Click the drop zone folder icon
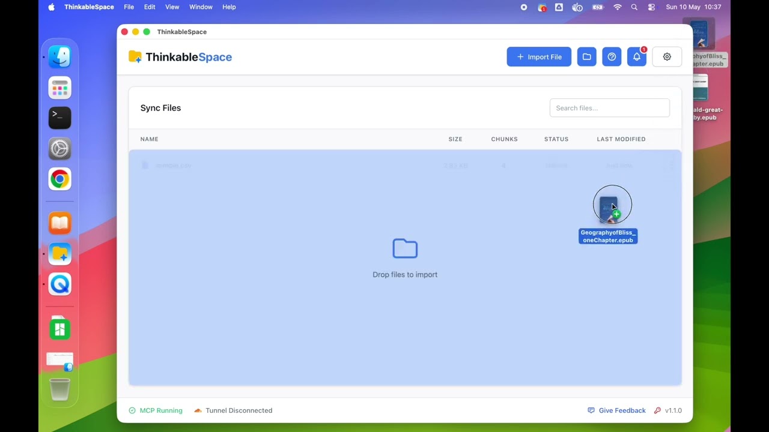This screenshot has width=769, height=432. tap(405, 248)
